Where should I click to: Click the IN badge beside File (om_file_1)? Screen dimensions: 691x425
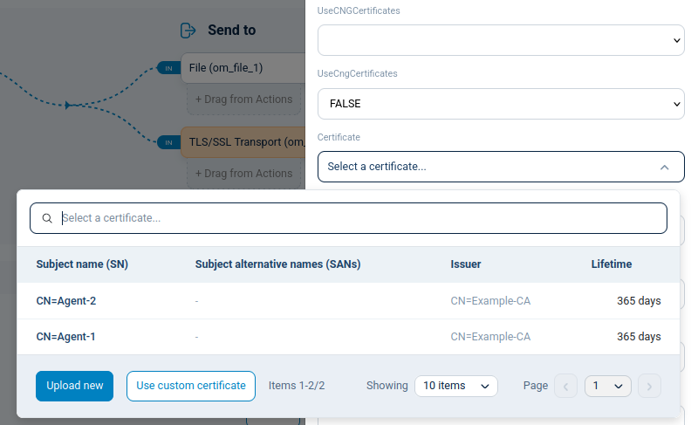[x=168, y=68]
